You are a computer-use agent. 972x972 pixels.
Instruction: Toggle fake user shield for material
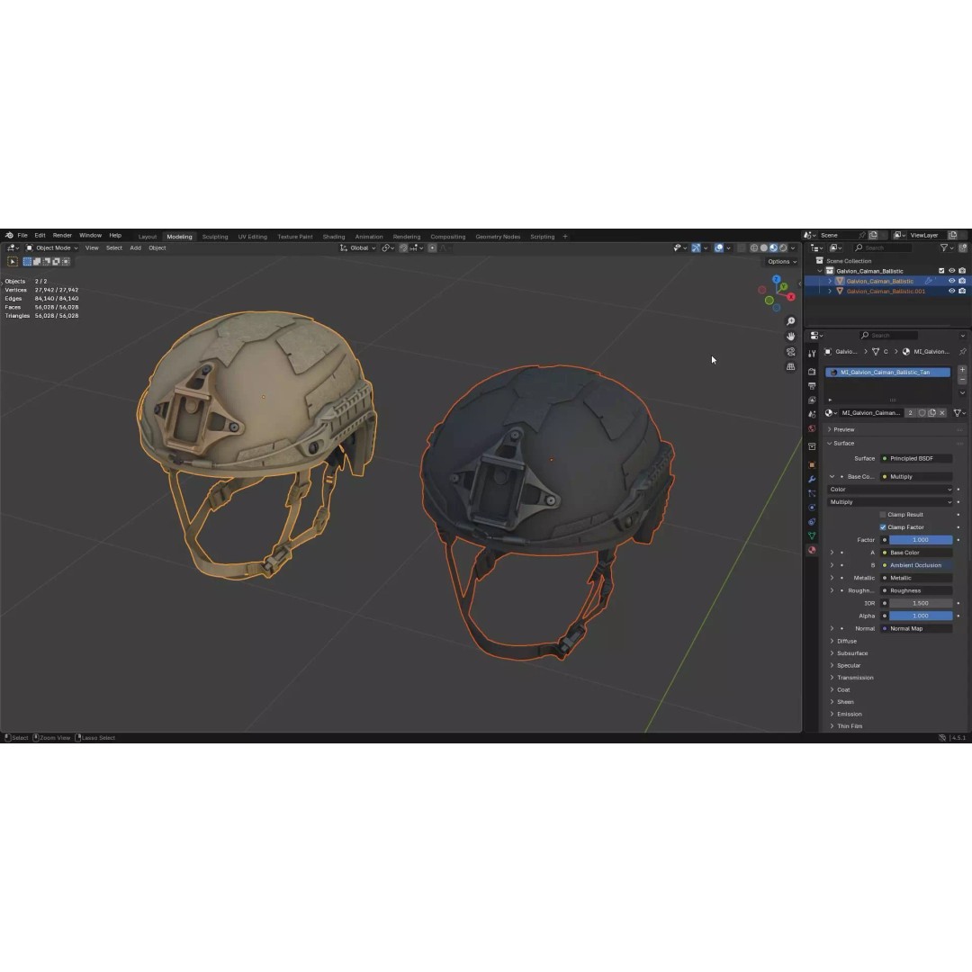[x=922, y=413]
